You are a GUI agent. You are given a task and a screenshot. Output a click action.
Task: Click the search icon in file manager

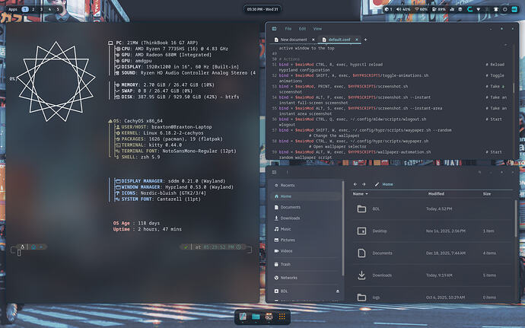click(480, 172)
